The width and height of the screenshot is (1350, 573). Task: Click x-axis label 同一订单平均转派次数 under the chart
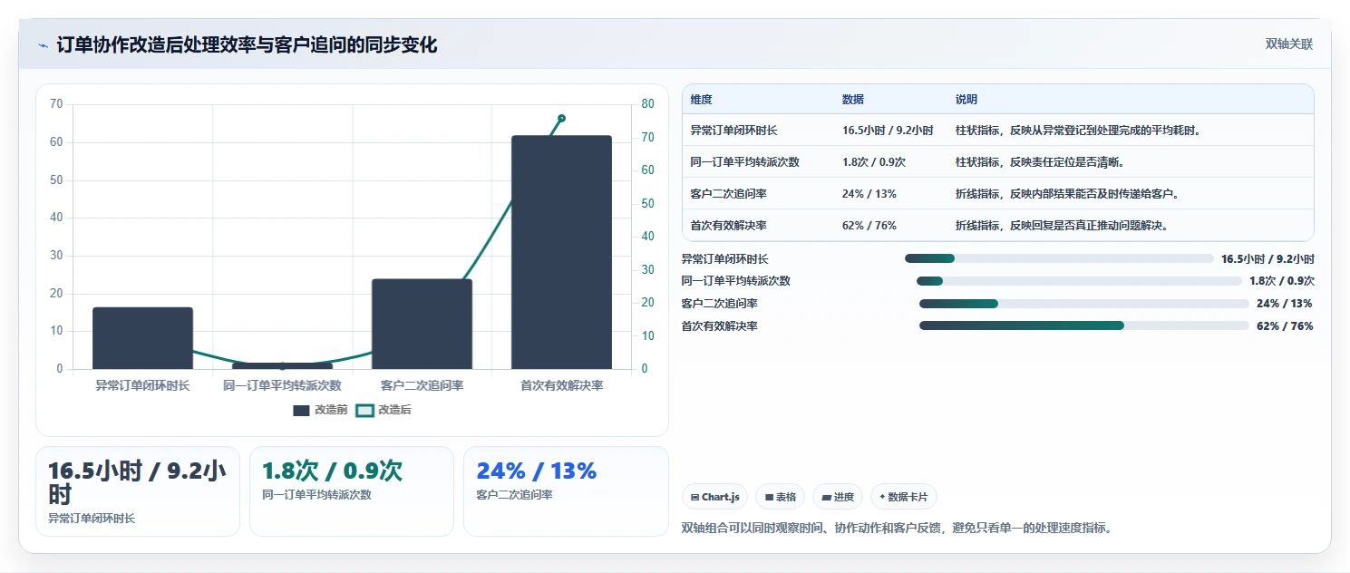click(282, 385)
